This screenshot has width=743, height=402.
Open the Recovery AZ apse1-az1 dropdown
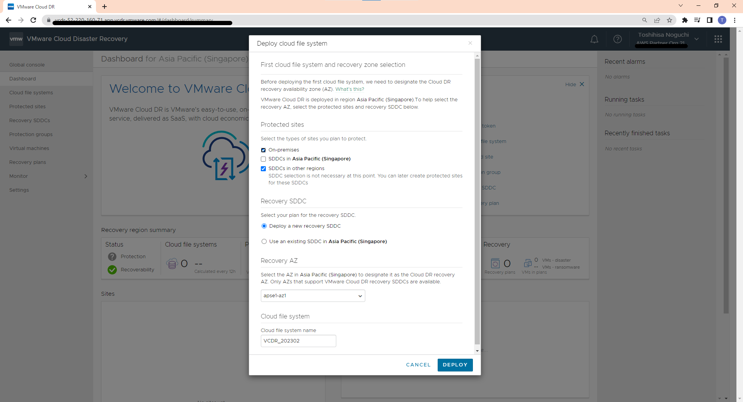tap(313, 296)
